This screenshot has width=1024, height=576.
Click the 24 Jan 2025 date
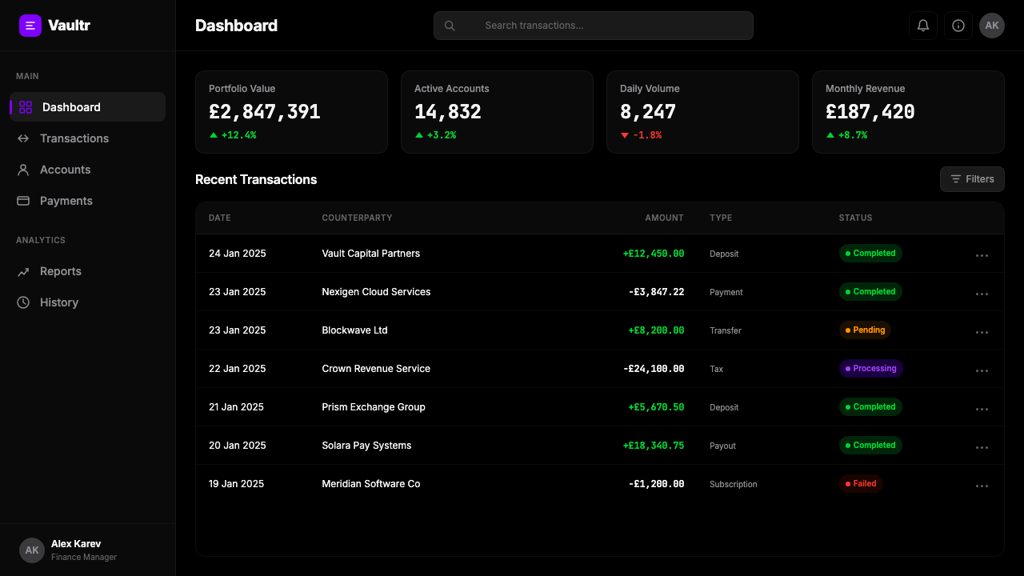[x=238, y=254]
